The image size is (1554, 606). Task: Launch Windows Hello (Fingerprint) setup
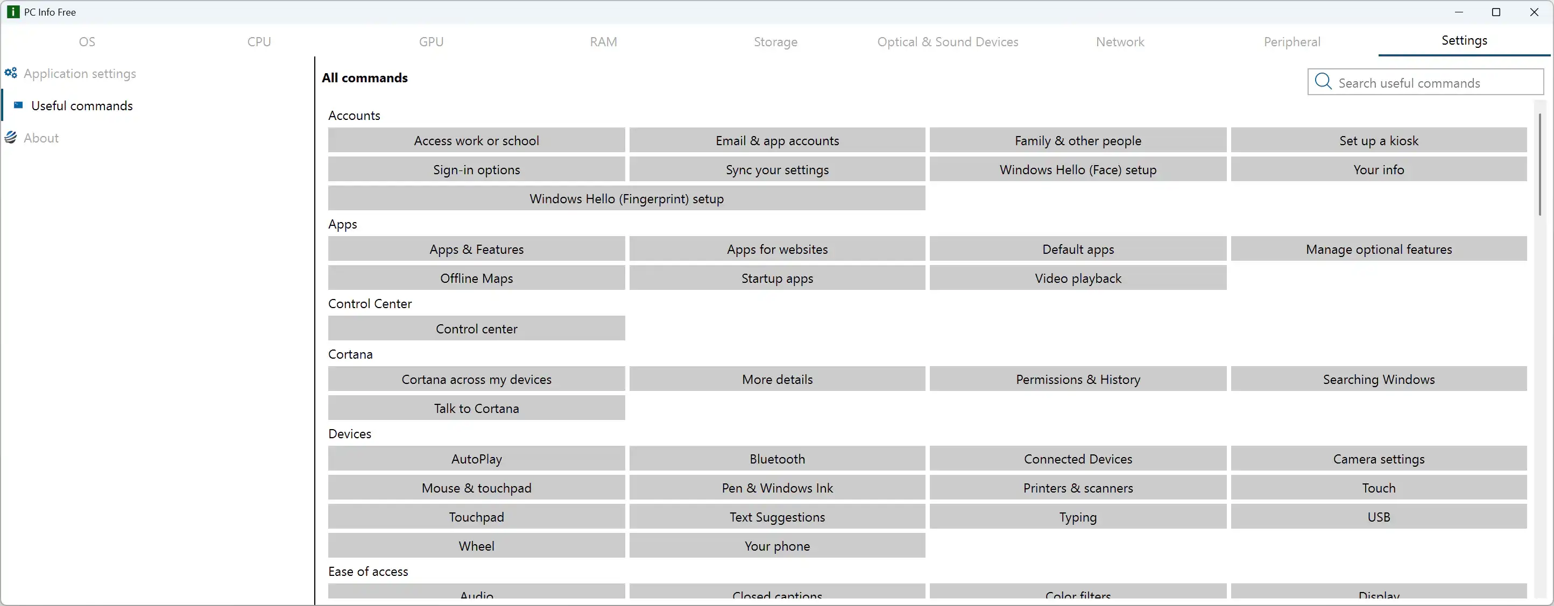click(x=626, y=198)
